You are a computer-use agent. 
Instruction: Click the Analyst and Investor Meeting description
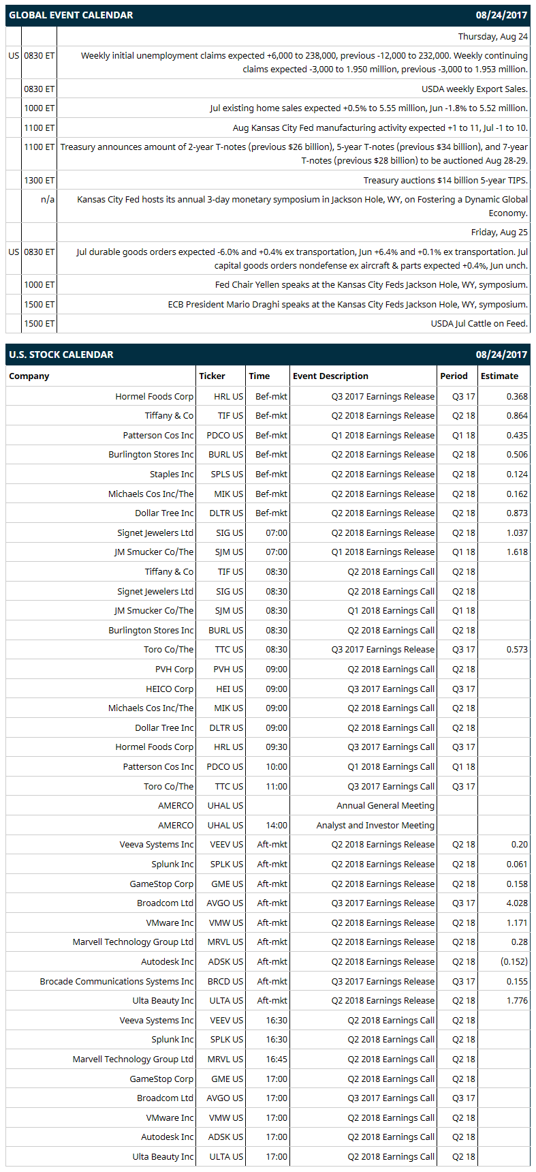pyautogui.click(x=375, y=825)
